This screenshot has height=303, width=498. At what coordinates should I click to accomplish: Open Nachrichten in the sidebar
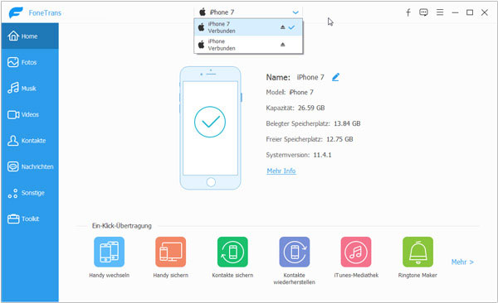[30, 166]
